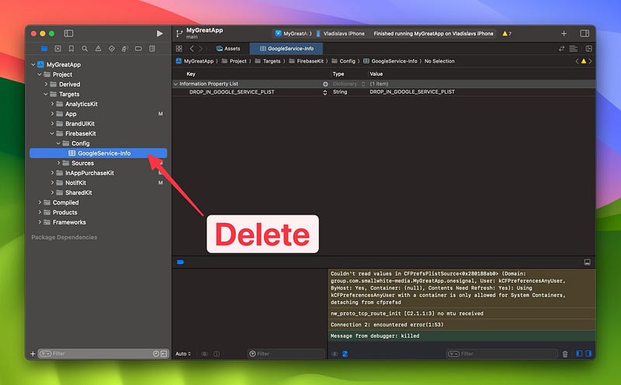Click the yellow warning badge in activity bar

coord(507,33)
